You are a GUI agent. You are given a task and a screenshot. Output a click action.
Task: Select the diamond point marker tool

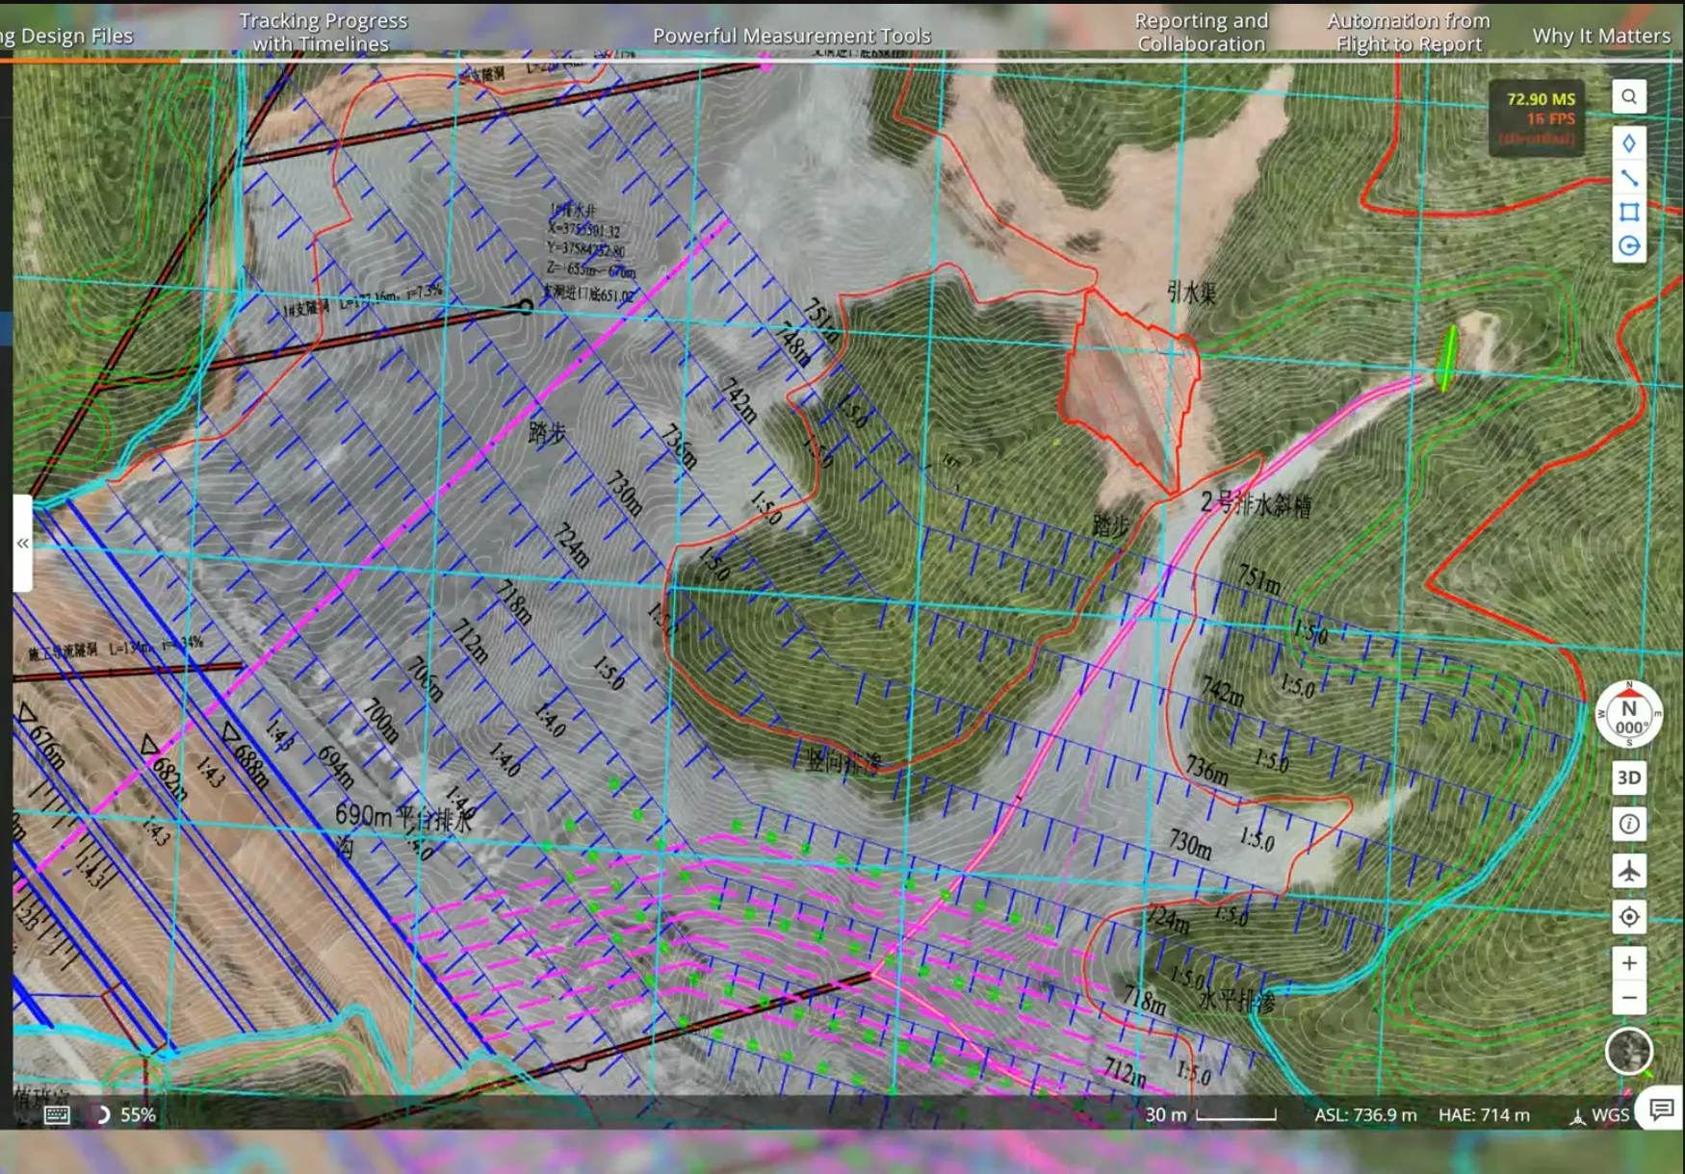1628,143
